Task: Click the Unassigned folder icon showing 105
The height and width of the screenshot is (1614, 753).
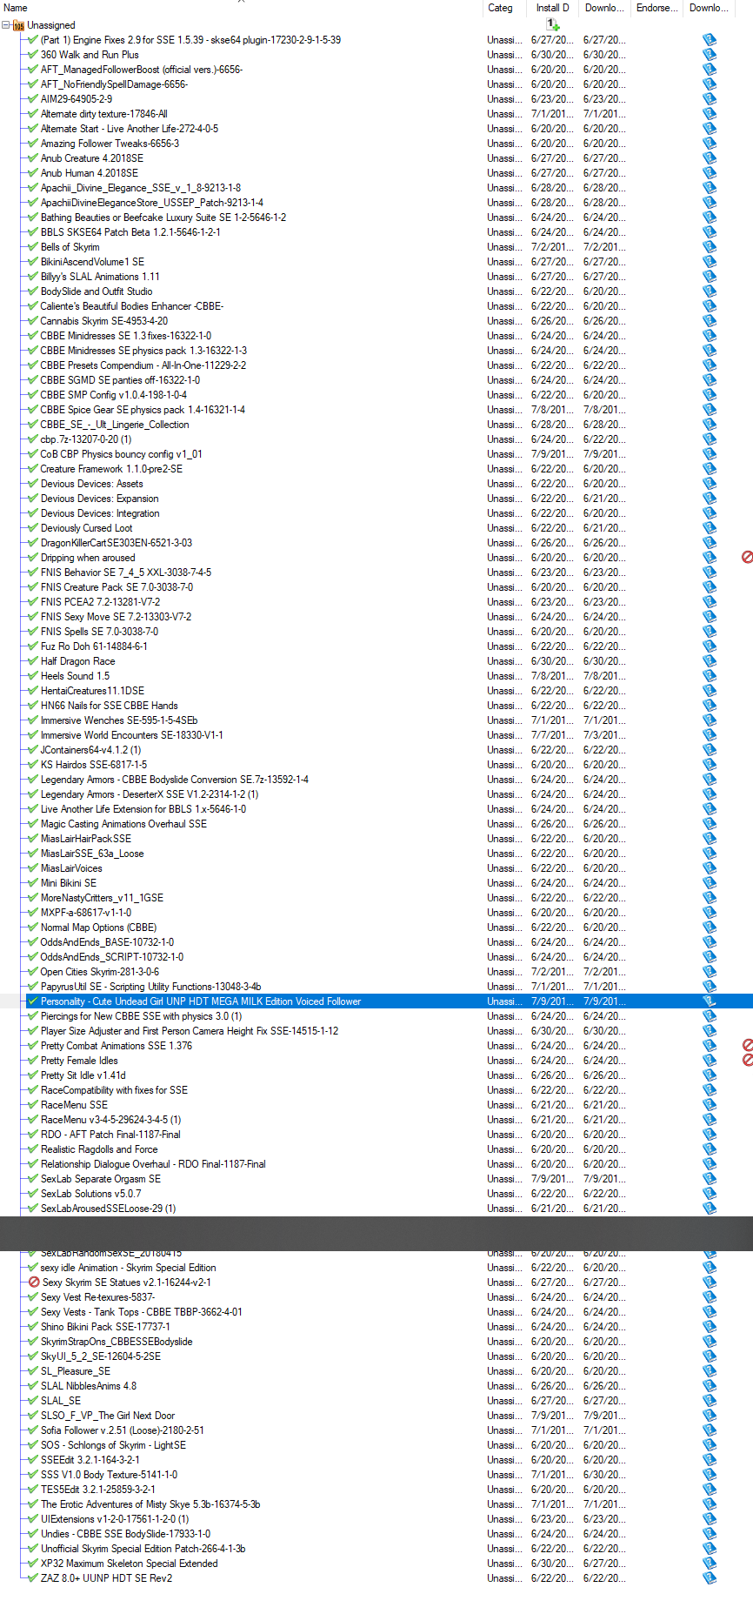Action: (18, 25)
